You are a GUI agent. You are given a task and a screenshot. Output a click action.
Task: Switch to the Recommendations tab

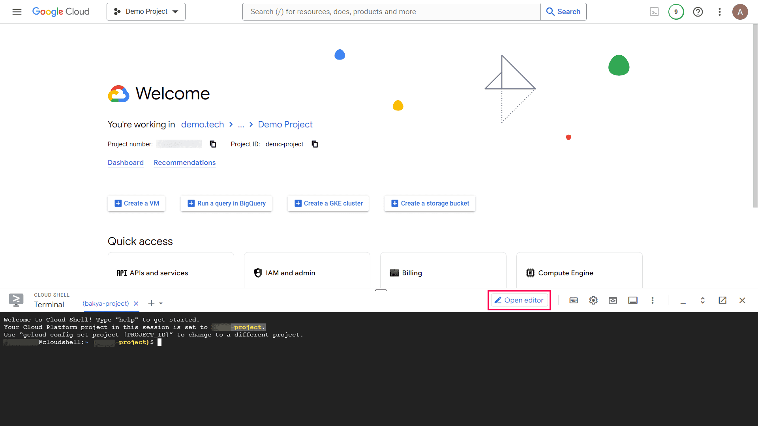click(x=184, y=163)
